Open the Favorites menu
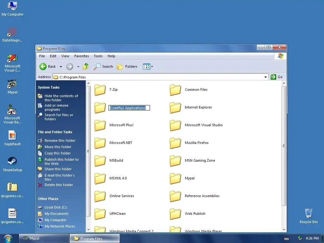Image resolution: width=324 pixels, height=243 pixels. [x=81, y=56]
